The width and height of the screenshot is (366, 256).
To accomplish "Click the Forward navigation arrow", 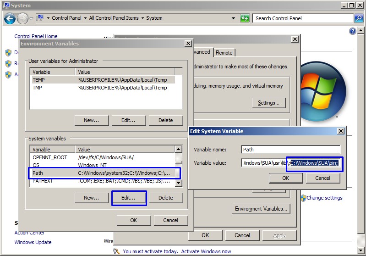I will pyautogui.click(x=22, y=18).
